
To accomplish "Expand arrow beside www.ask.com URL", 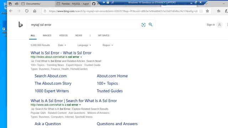I will click(x=80, y=105).
